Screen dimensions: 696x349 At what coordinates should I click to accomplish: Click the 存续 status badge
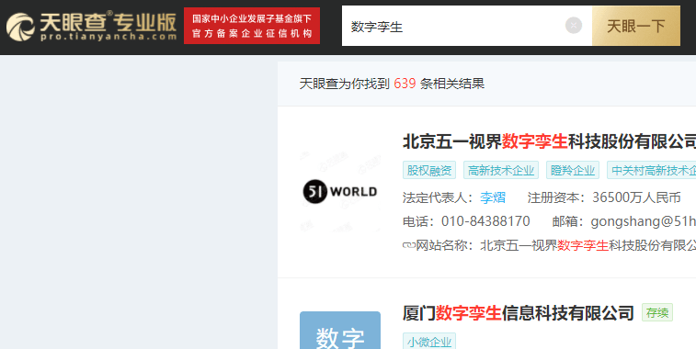tap(657, 312)
